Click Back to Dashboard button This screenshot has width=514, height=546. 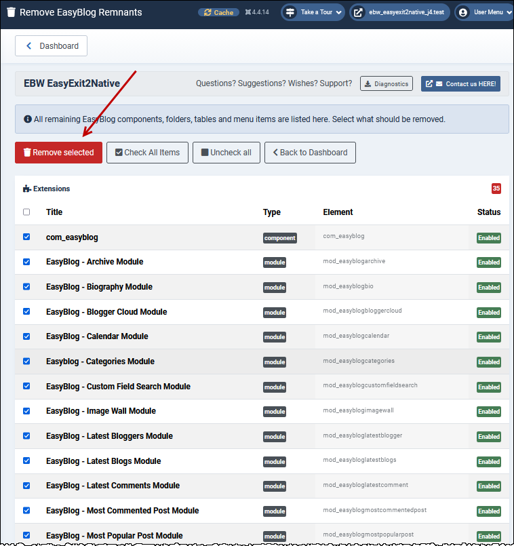(310, 153)
